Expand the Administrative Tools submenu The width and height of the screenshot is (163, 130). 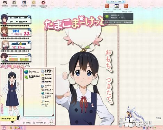[x=47, y=90]
